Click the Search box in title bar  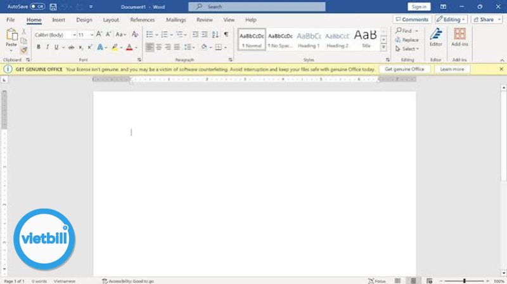click(x=257, y=6)
